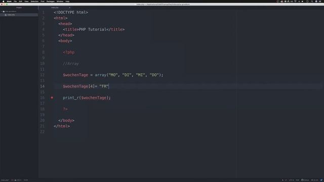
Task: Open GitHub panel from status bar
Action: [305, 180]
